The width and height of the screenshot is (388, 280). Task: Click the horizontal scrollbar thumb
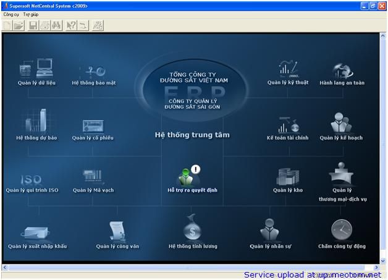[187, 268]
